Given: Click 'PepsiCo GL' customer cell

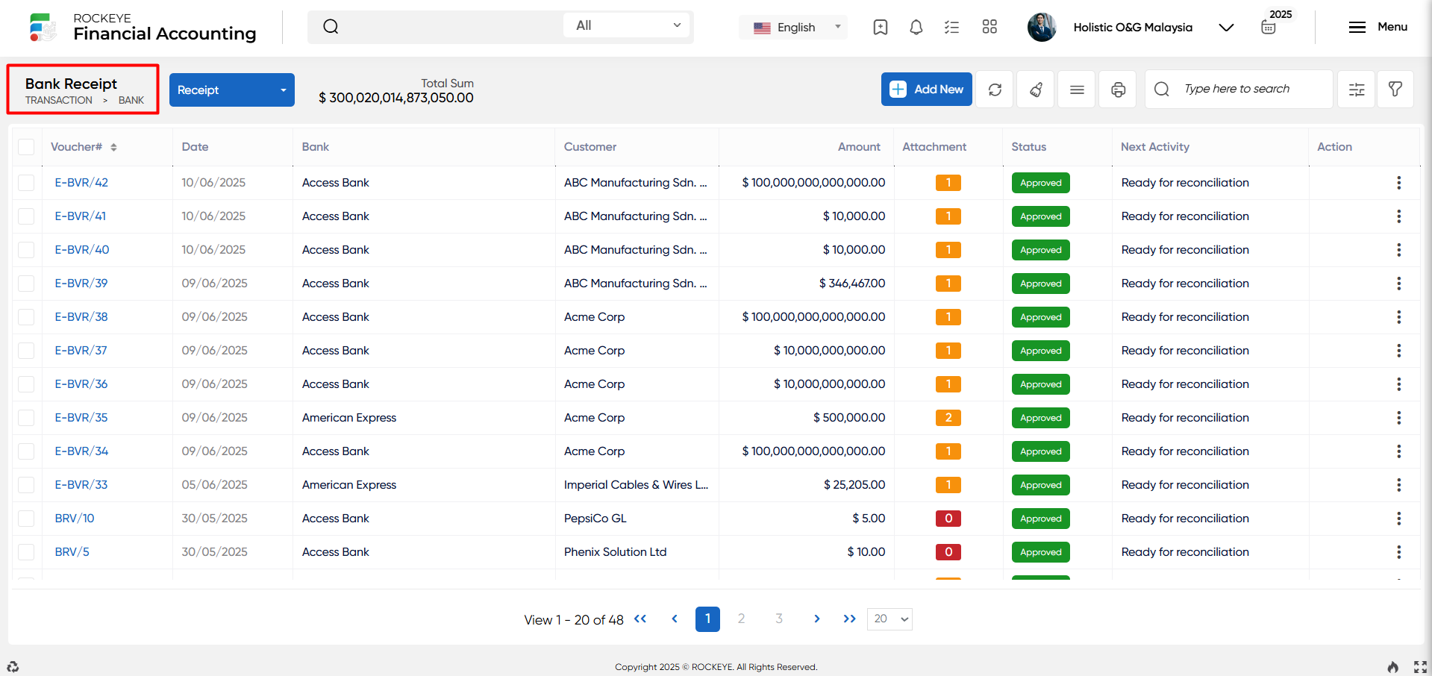Looking at the screenshot, I should pos(595,519).
